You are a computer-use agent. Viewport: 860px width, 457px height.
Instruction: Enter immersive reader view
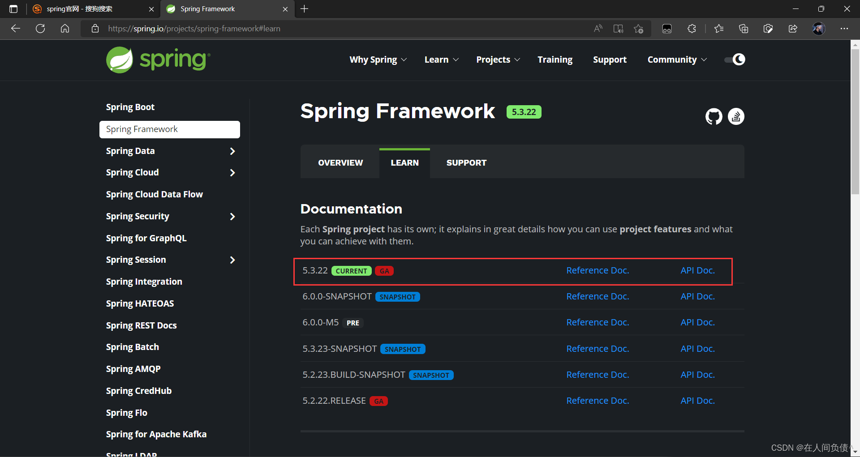pyautogui.click(x=618, y=29)
